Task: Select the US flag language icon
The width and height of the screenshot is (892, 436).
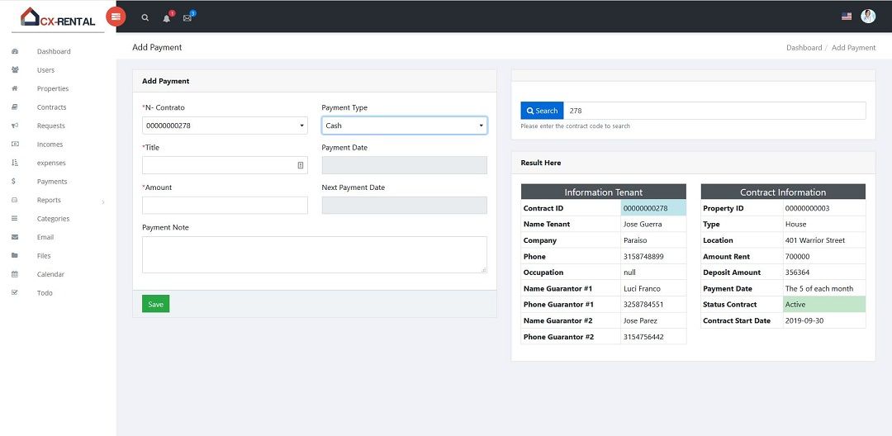Action: (x=847, y=17)
